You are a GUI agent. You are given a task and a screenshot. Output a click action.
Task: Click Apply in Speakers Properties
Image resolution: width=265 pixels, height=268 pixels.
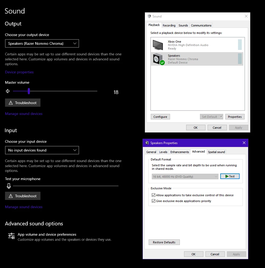236,254
